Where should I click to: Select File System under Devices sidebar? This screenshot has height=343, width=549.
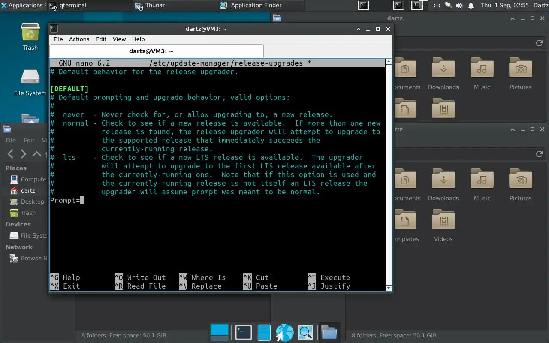click(x=28, y=235)
